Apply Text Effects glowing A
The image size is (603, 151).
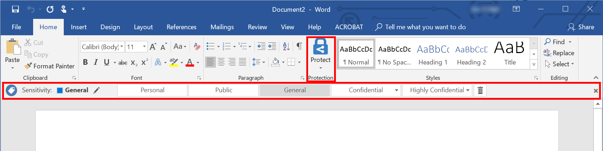pyautogui.click(x=158, y=62)
